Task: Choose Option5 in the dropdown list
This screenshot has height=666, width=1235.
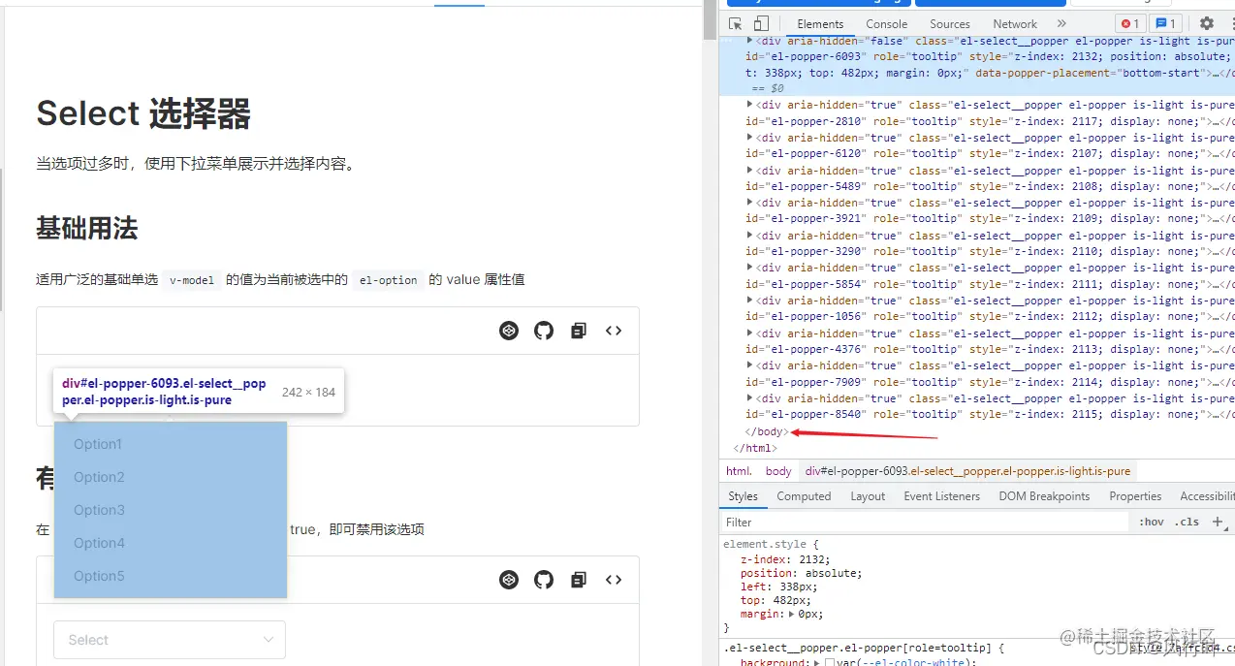Action: click(171, 576)
